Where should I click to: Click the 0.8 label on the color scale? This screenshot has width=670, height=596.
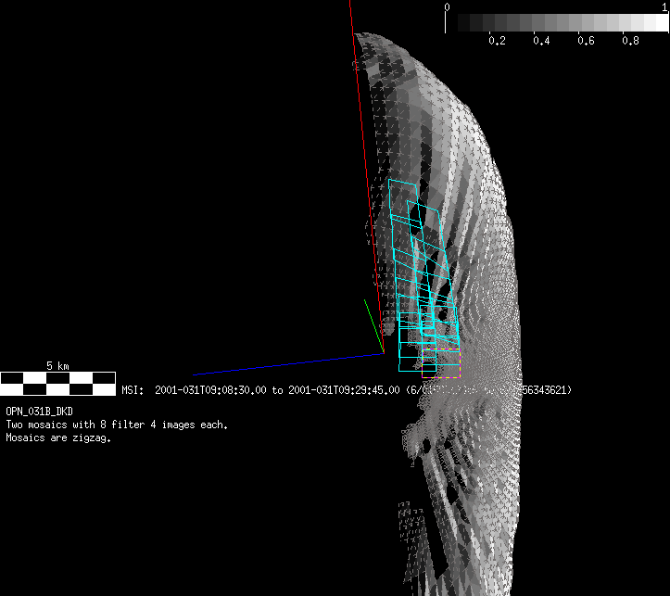pyautogui.click(x=630, y=41)
